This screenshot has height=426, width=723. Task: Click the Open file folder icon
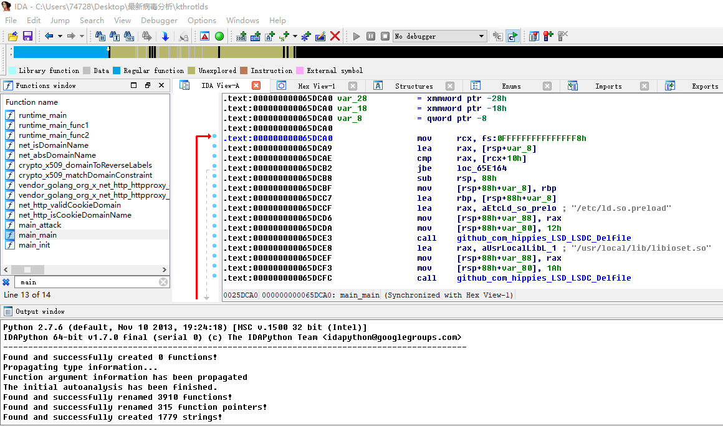click(12, 36)
